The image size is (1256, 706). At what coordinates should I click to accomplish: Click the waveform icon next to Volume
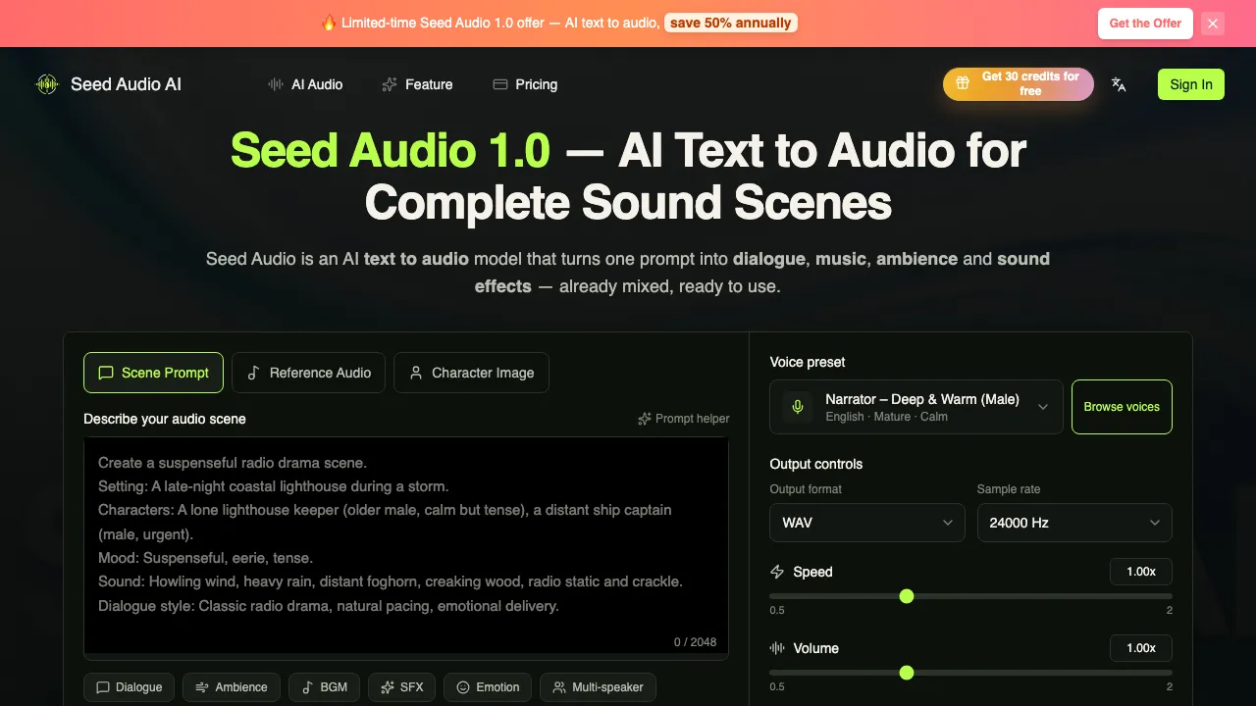[777, 648]
